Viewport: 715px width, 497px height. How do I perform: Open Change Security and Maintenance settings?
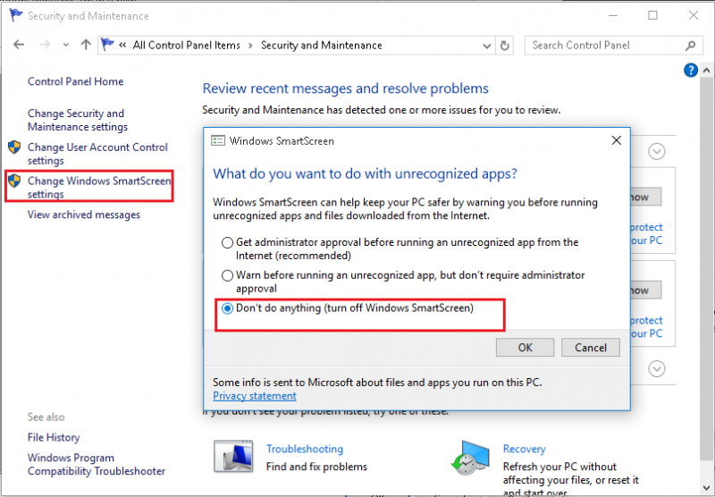tap(78, 120)
